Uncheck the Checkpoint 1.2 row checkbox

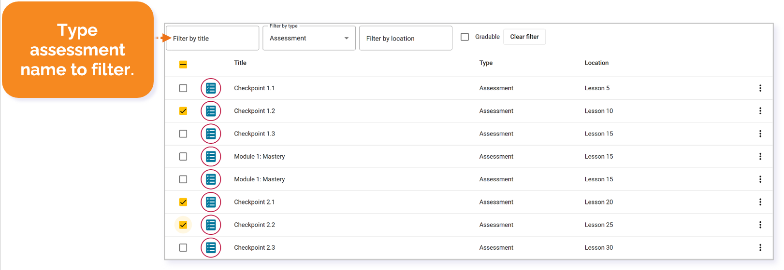tap(183, 111)
